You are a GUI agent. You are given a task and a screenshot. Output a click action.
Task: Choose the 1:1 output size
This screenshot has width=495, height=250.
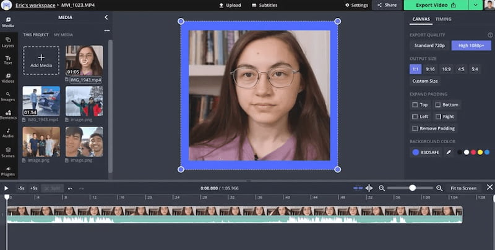click(x=415, y=69)
